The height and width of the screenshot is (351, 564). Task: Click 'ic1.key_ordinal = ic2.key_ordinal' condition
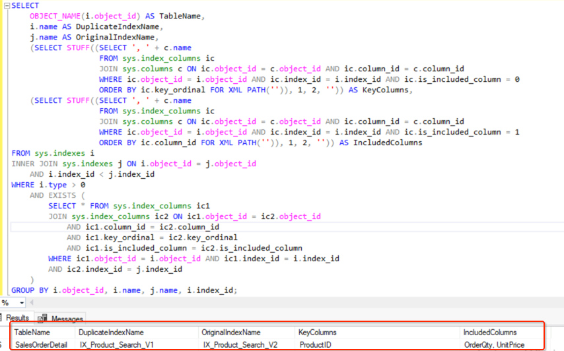[162, 238]
